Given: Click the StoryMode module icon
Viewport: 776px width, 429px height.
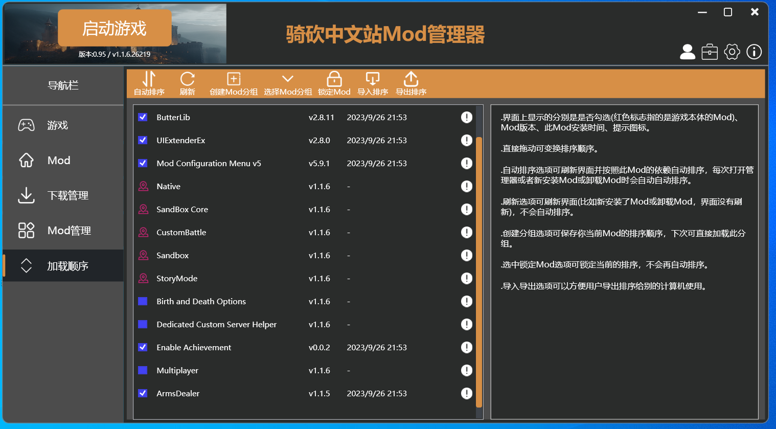Looking at the screenshot, I should click(144, 278).
